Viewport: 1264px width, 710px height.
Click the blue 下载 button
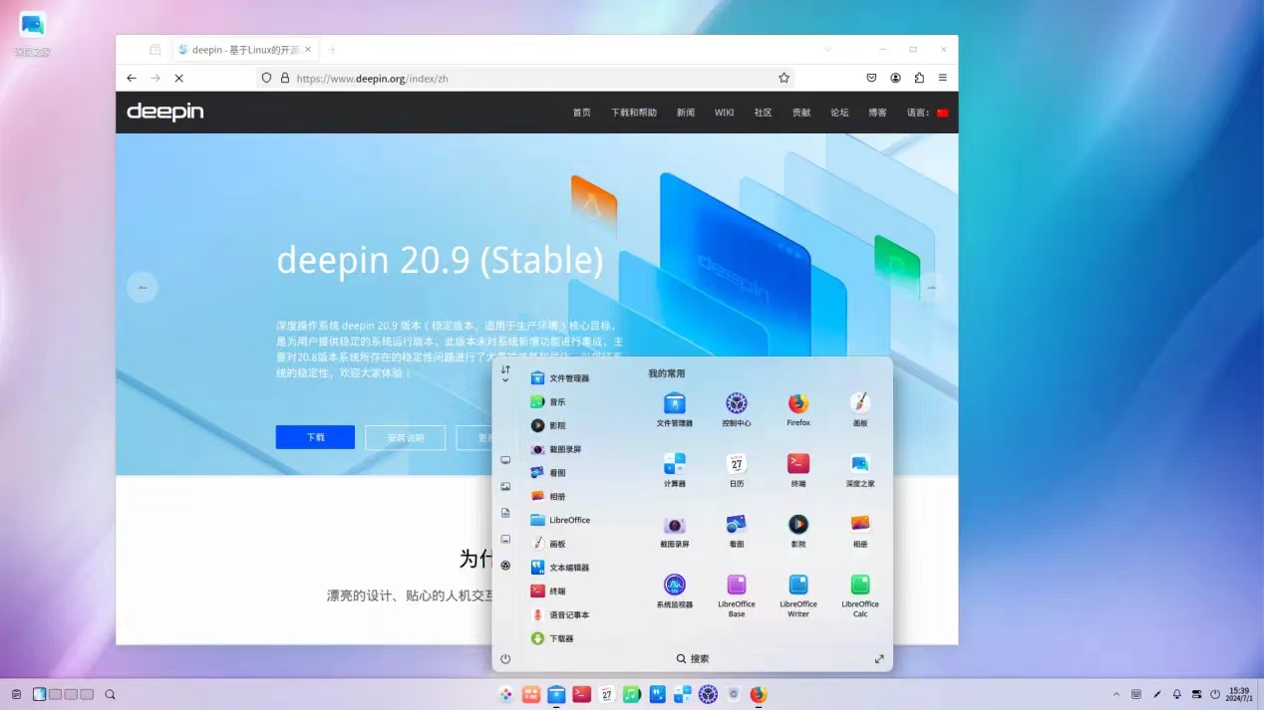pyautogui.click(x=315, y=437)
